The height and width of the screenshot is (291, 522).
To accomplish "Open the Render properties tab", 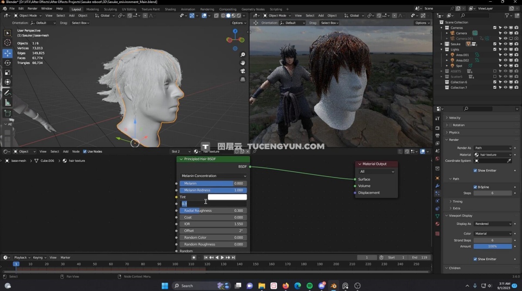I will pyautogui.click(x=437, y=128).
